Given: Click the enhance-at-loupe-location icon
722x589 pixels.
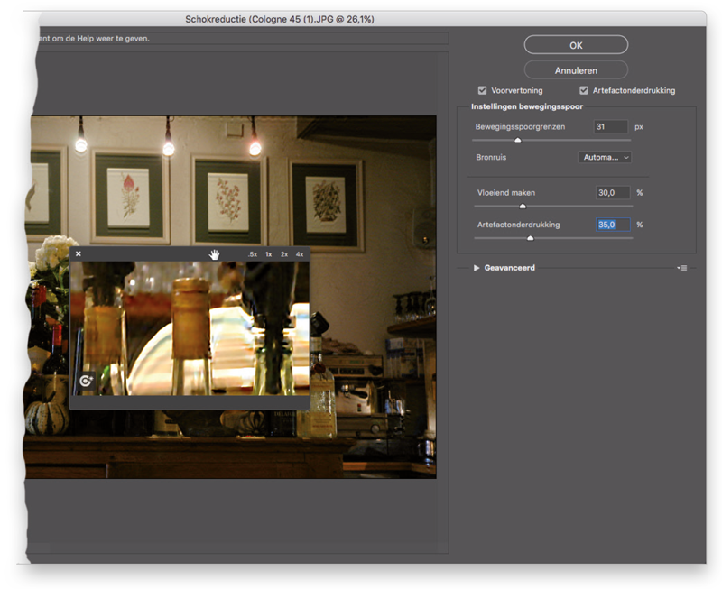Looking at the screenshot, I should tap(86, 381).
